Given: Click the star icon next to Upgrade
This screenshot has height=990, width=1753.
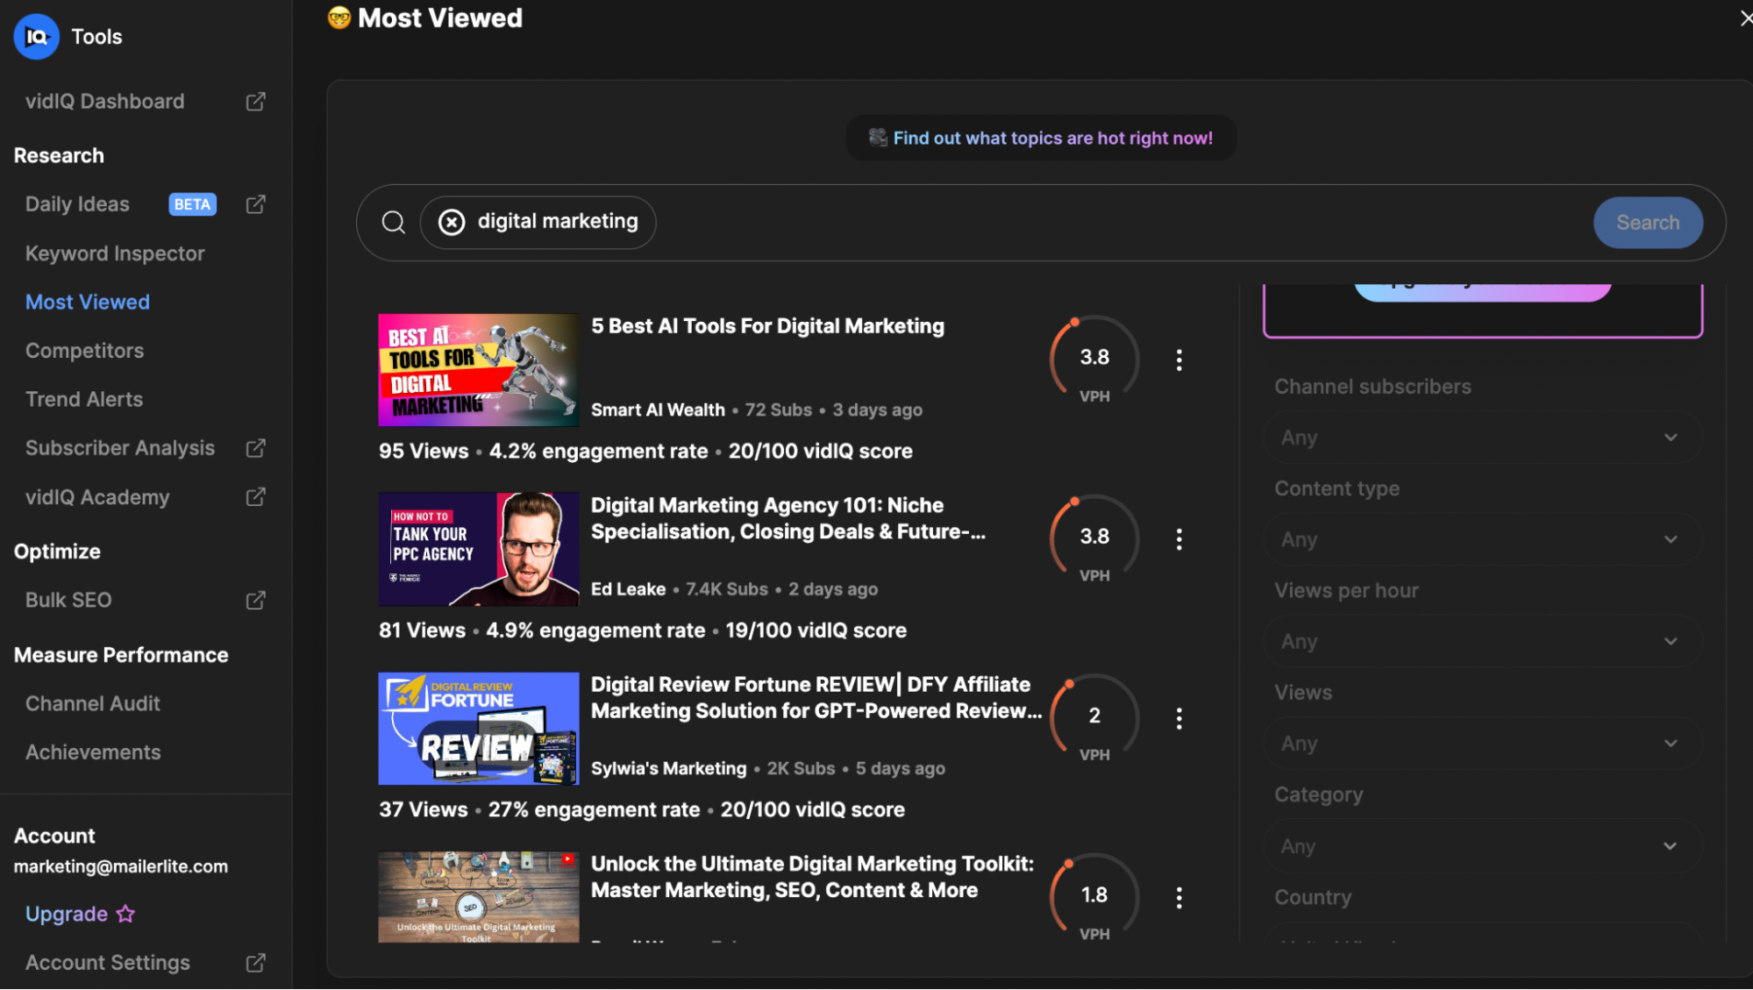Looking at the screenshot, I should (126, 914).
